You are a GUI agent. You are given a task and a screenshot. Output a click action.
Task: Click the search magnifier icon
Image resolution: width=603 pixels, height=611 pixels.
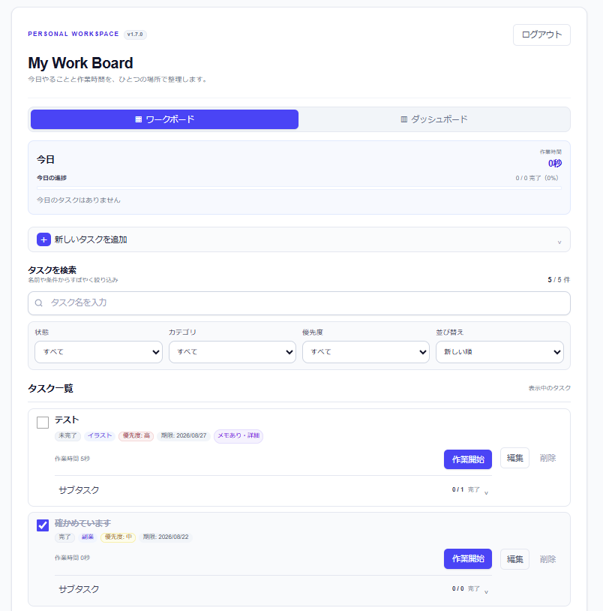[38, 302]
